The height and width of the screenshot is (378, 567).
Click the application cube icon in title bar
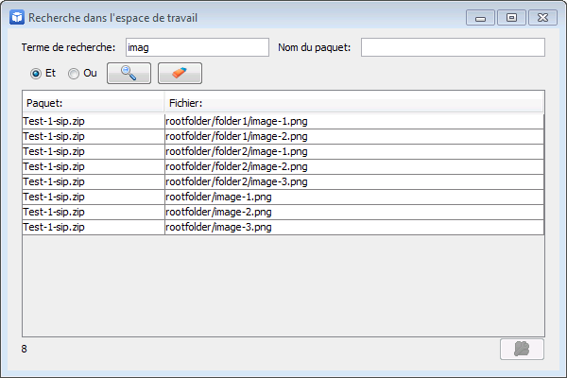click(17, 17)
